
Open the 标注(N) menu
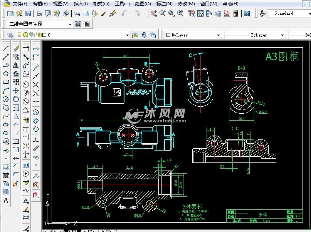(165, 4)
